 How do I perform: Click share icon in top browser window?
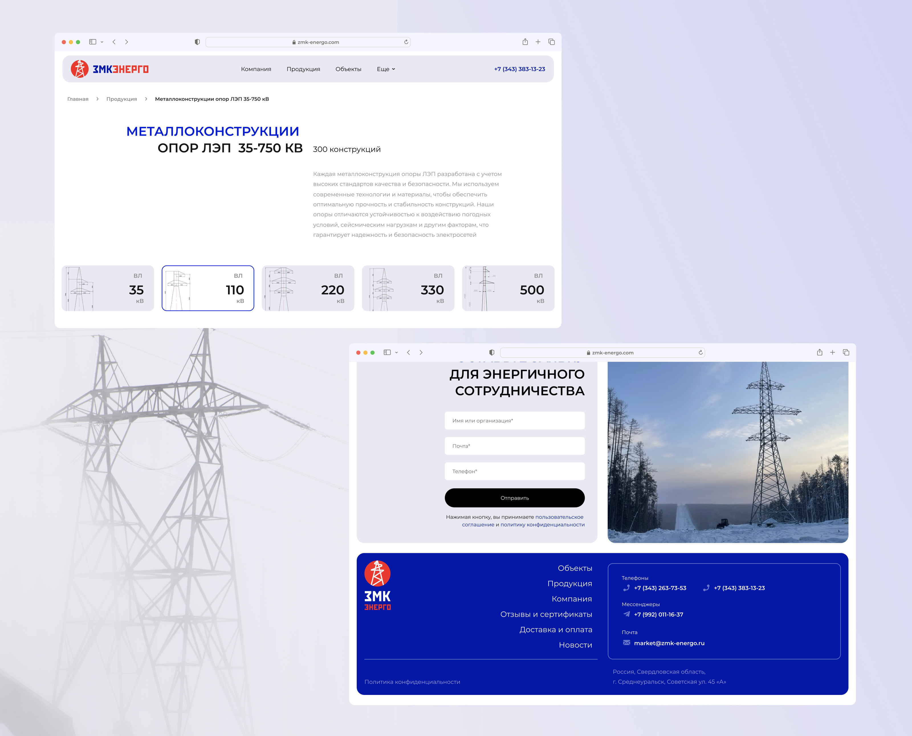[525, 42]
